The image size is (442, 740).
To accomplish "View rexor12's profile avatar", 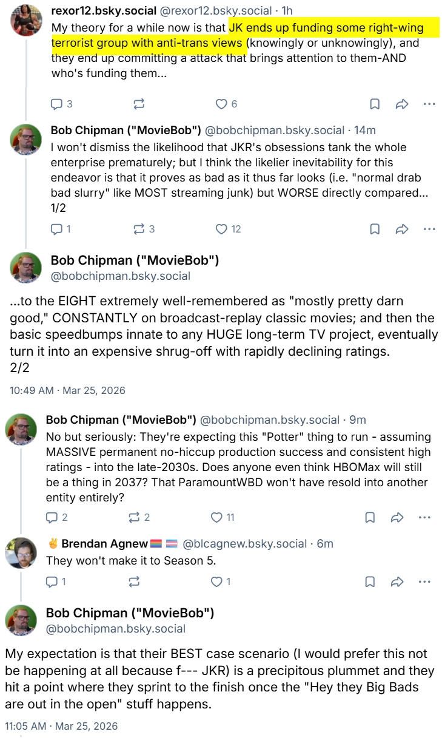I will (x=27, y=21).
